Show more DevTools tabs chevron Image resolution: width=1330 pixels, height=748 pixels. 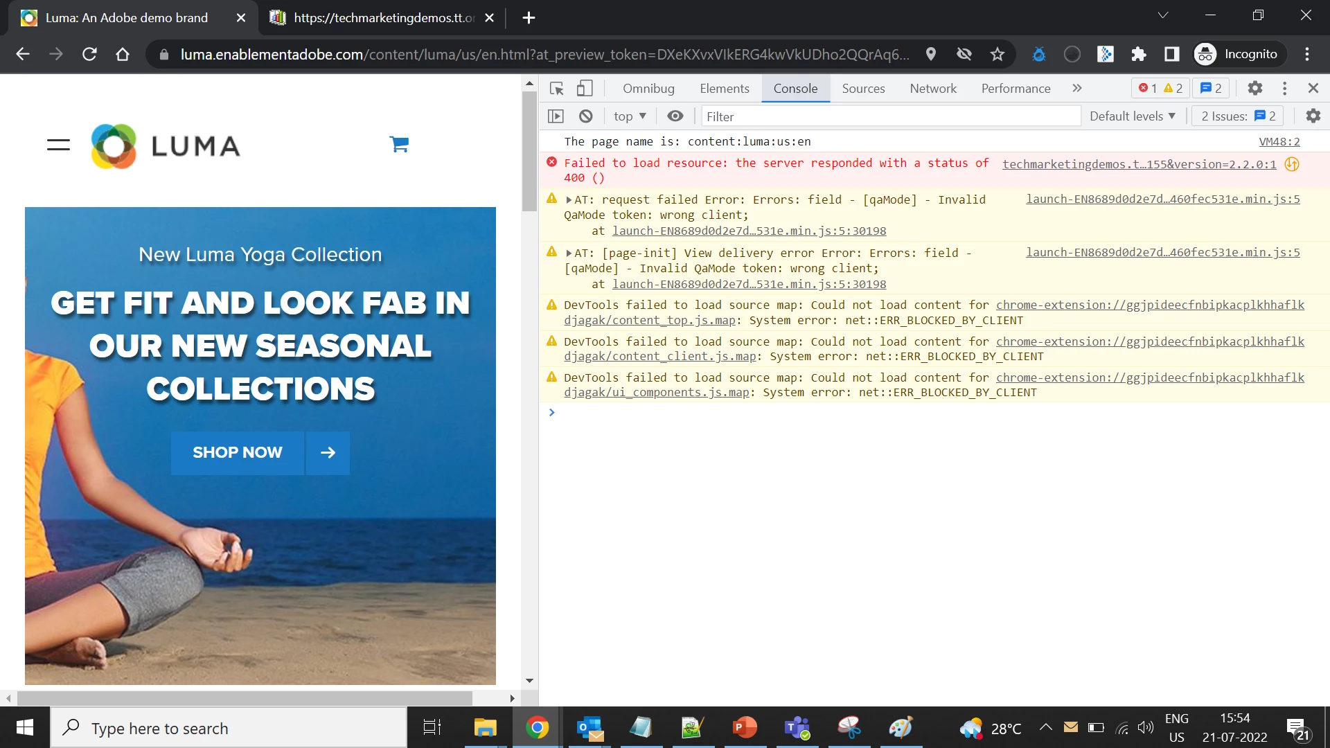1076,89
